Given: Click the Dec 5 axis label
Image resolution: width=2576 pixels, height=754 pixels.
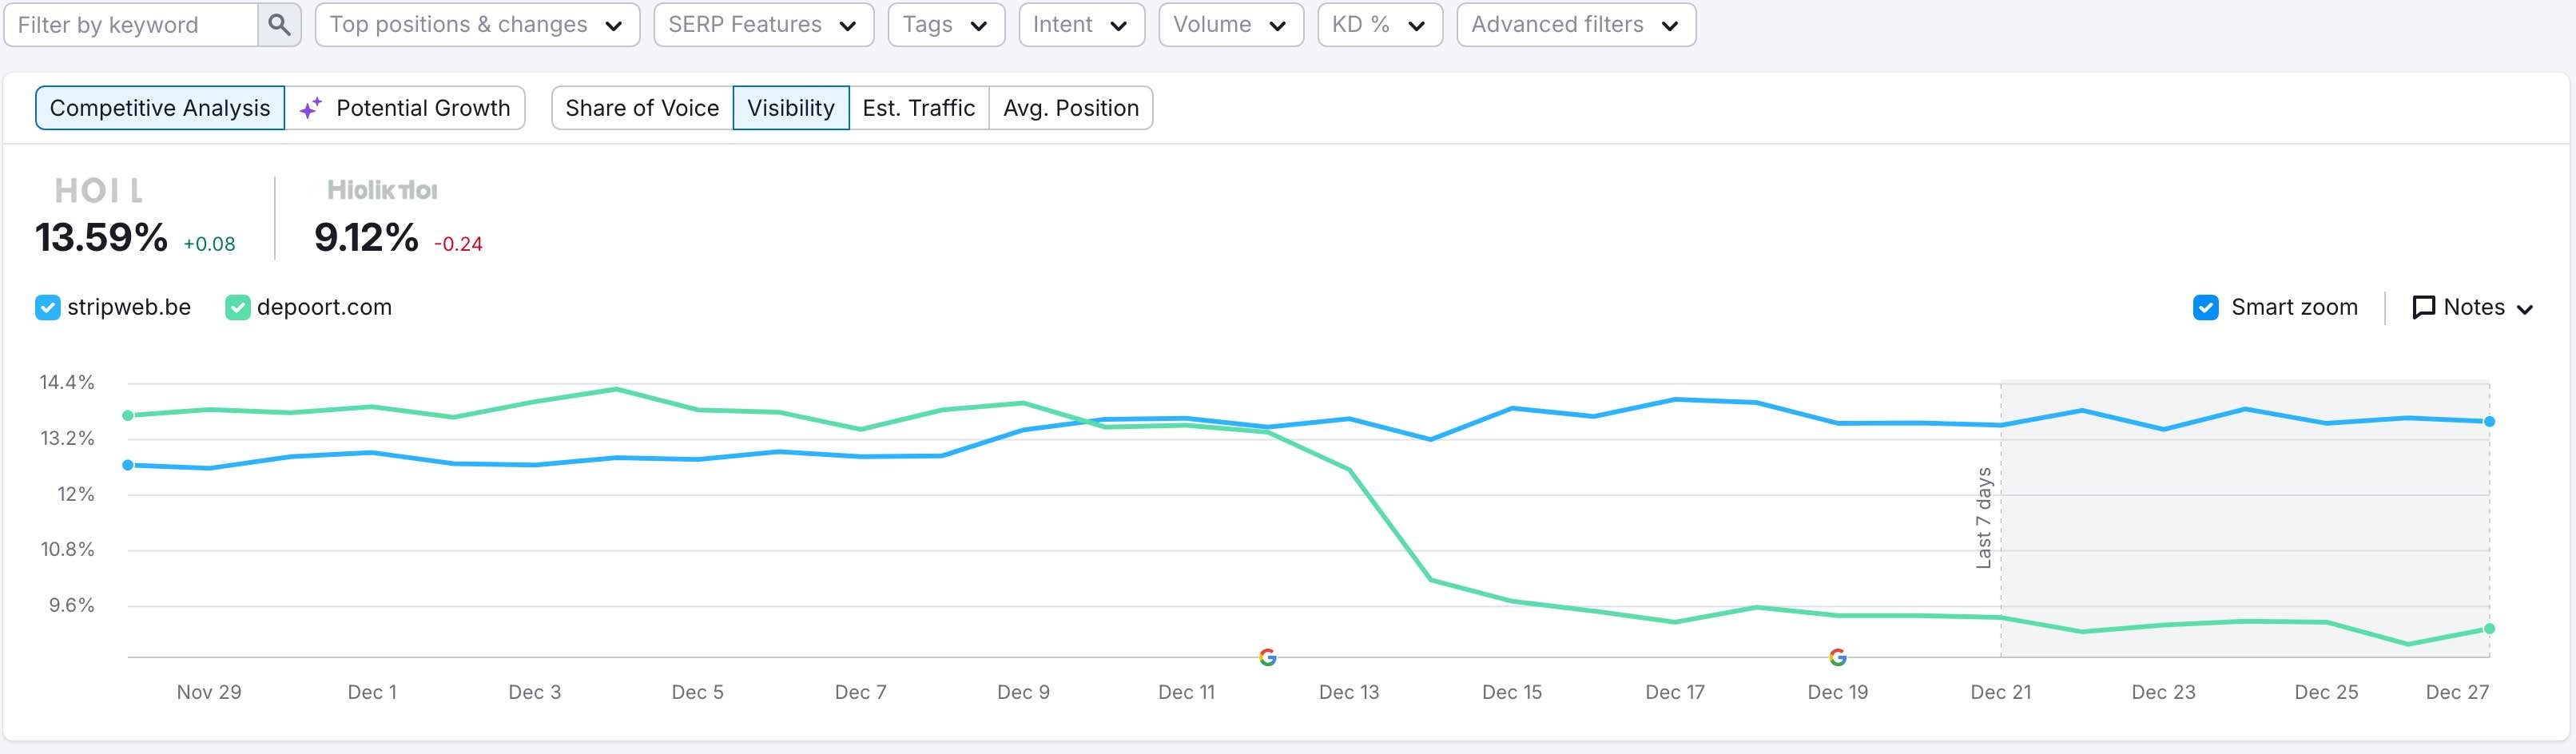Looking at the screenshot, I should coord(697,692).
